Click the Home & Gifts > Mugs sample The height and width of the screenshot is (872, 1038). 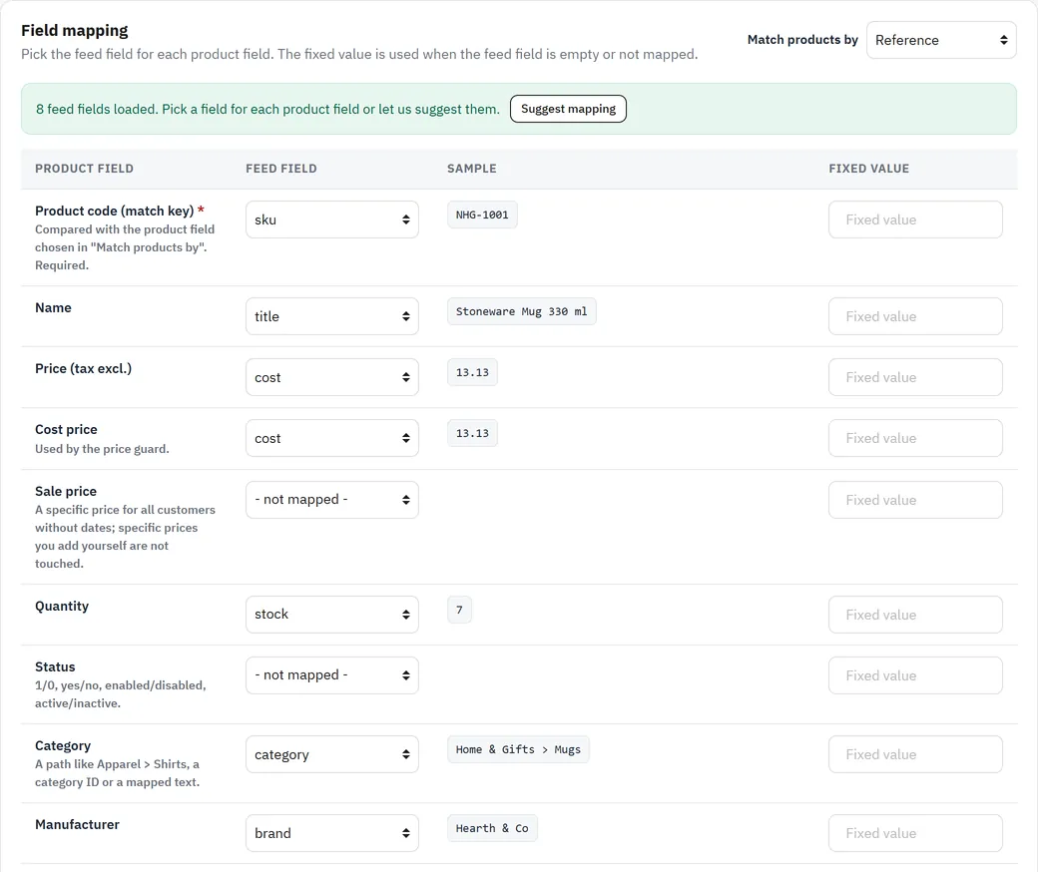pyautogui.click(x=518, y=749)
